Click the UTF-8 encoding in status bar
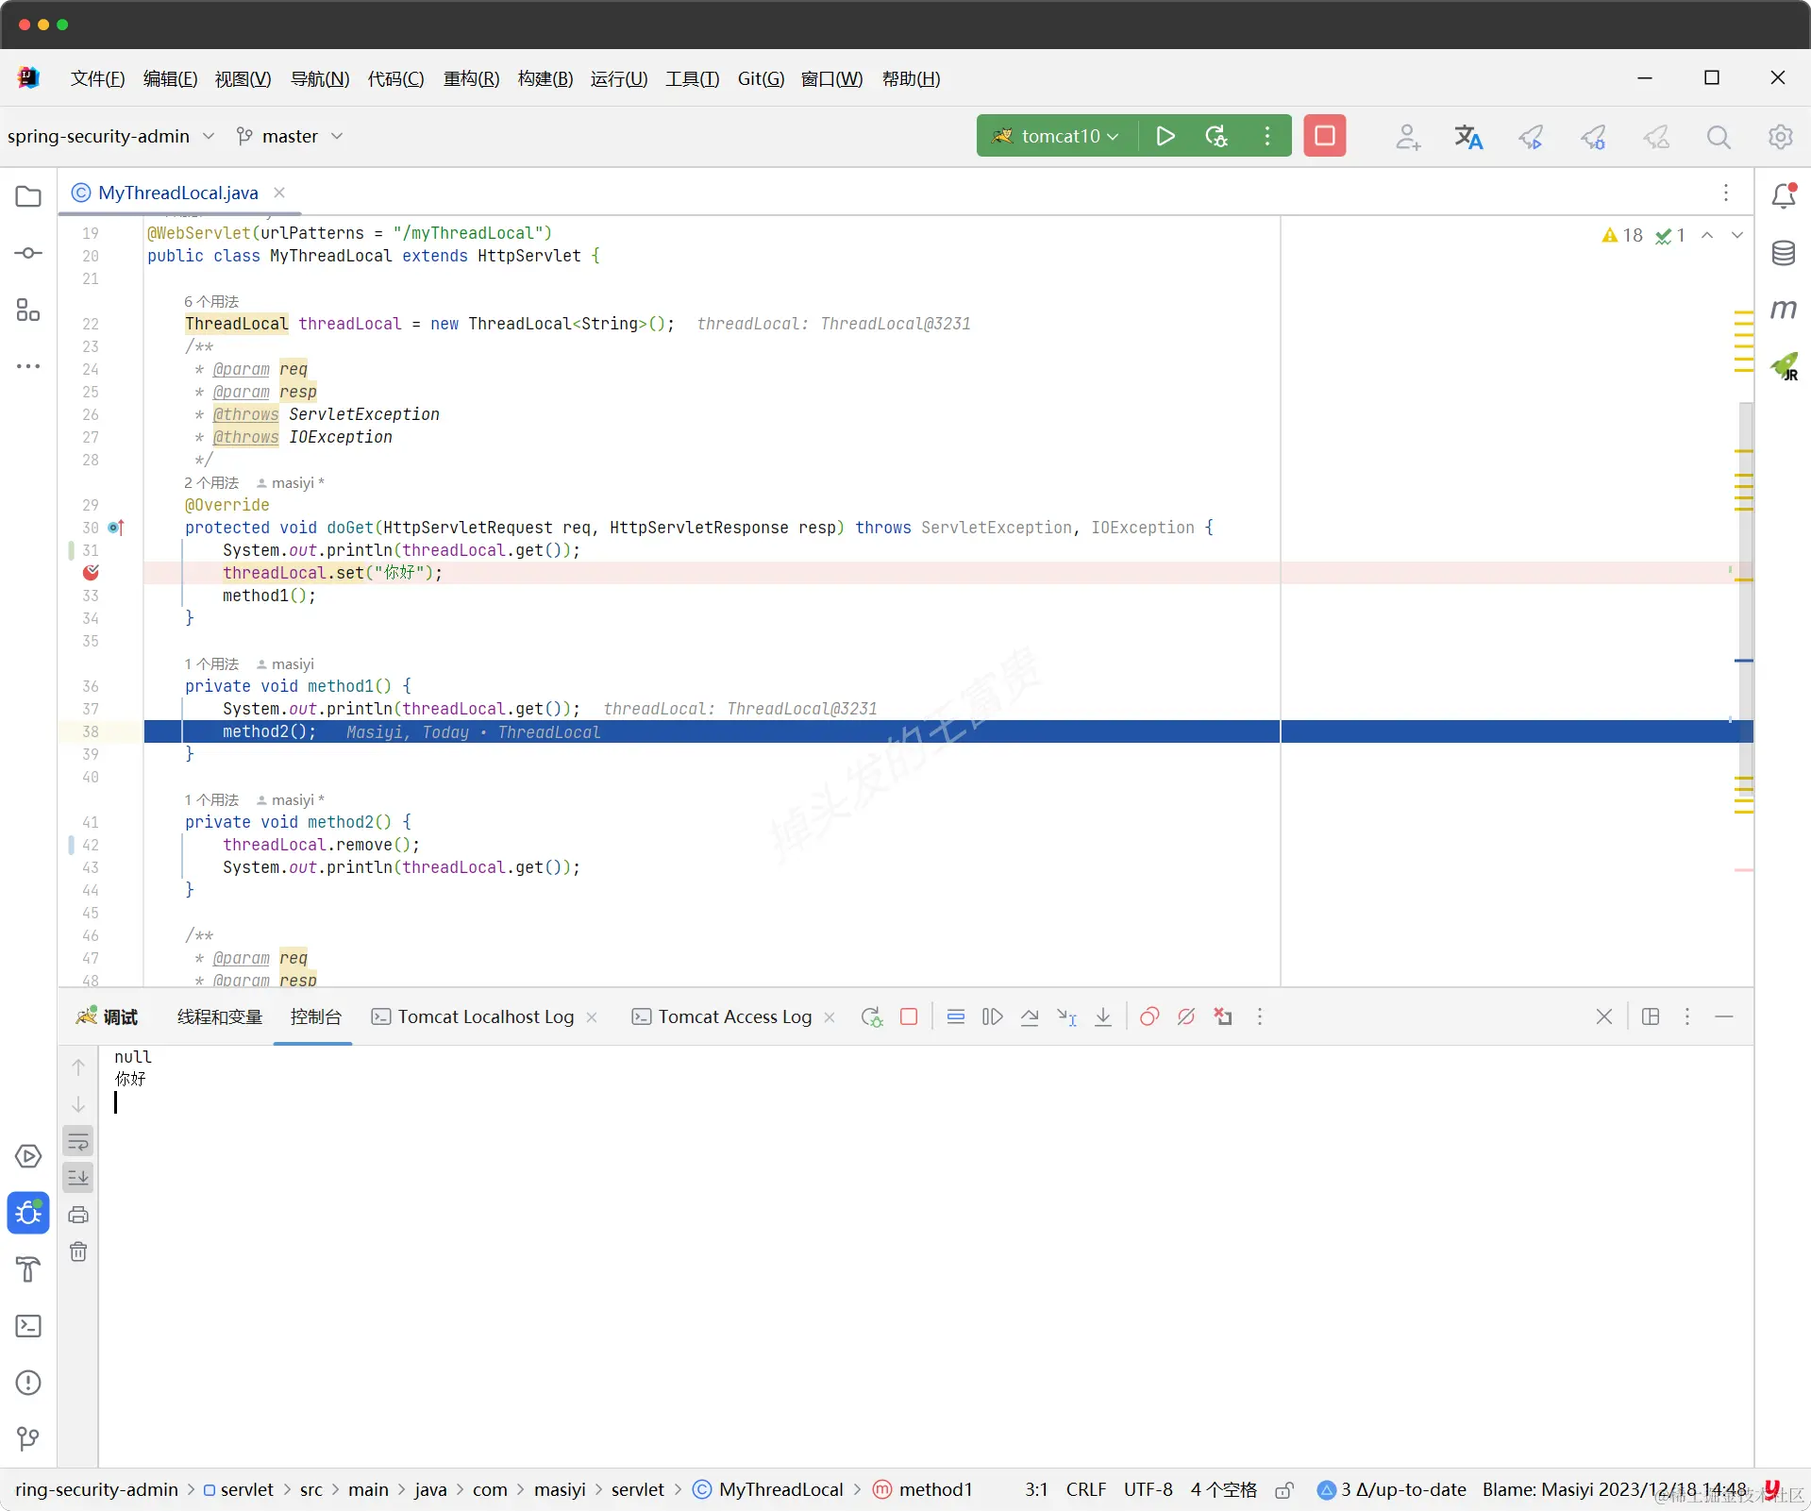The height and width of the screenshot is (1511, 1811). (1148, 1489)
